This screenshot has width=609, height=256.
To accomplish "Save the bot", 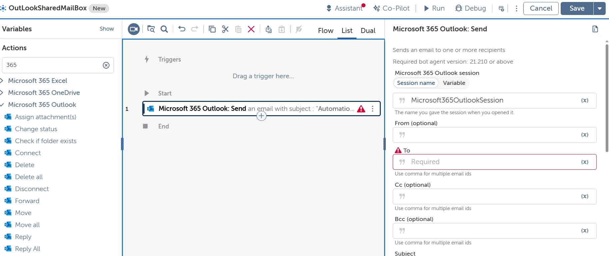I will click(577, 8).
